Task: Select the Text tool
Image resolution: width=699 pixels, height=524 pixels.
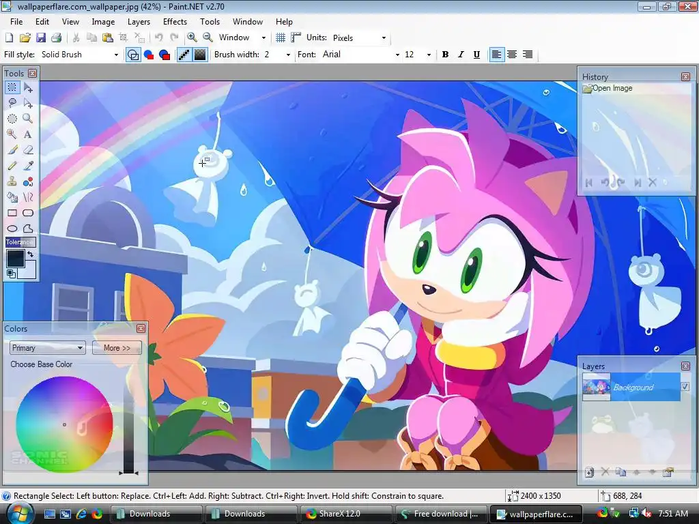Action: [28, 134]
